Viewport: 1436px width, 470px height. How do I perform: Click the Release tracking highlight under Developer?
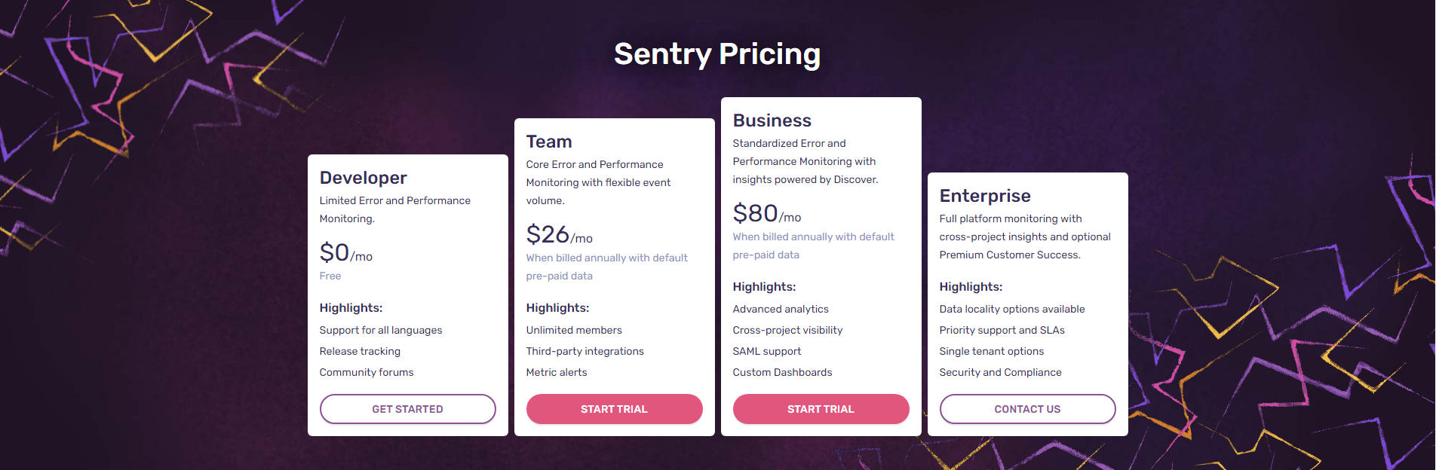click(360, 351)
